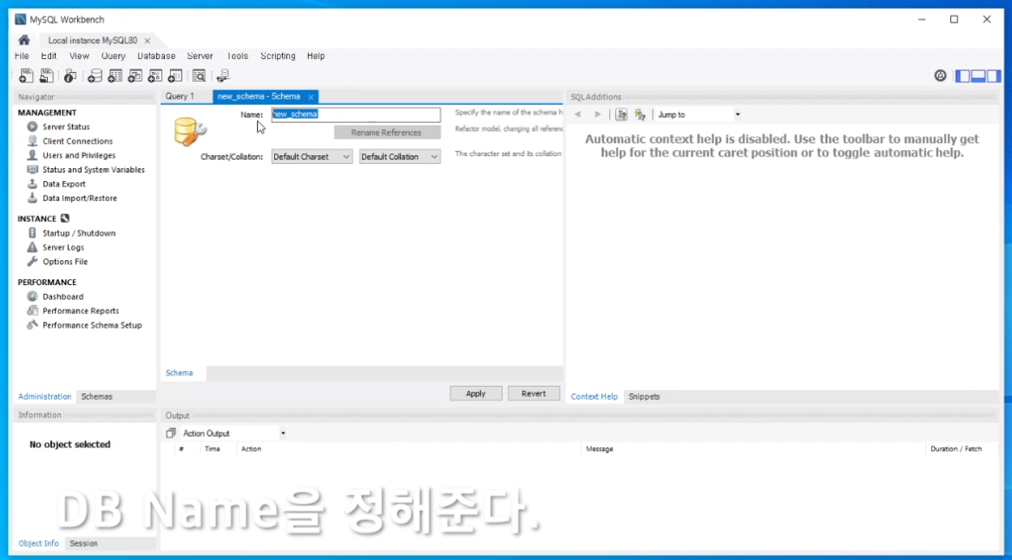Open the File menu
Screen dimensions: 1012x560
pyautogui.click(x=22, y=56)
